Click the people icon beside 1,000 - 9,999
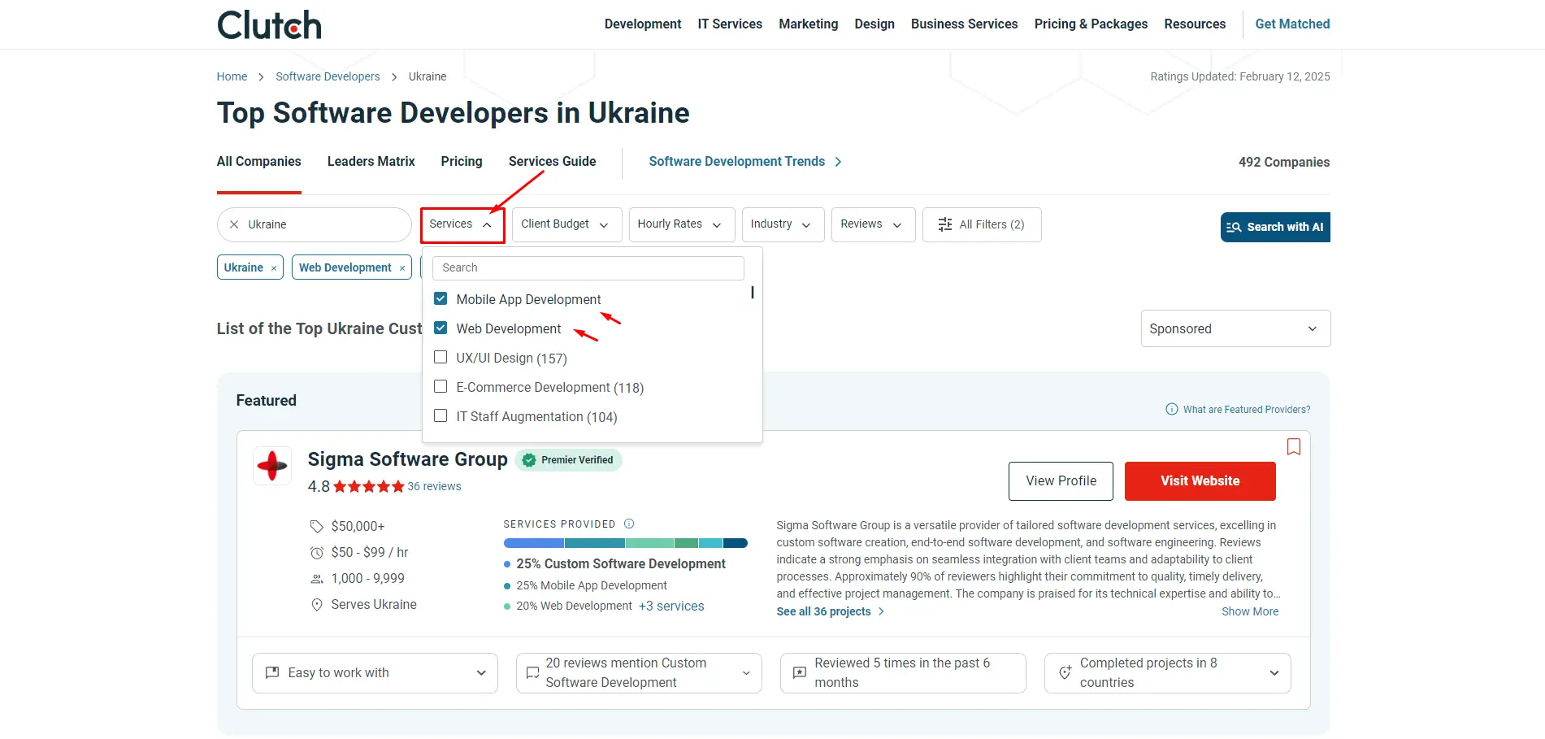The width and height of the screenshot is (1545, 739). (x=317, y=579)
